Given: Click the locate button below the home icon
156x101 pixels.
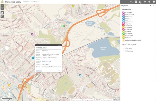Looking at the screenshot, I should click(2, 16).
